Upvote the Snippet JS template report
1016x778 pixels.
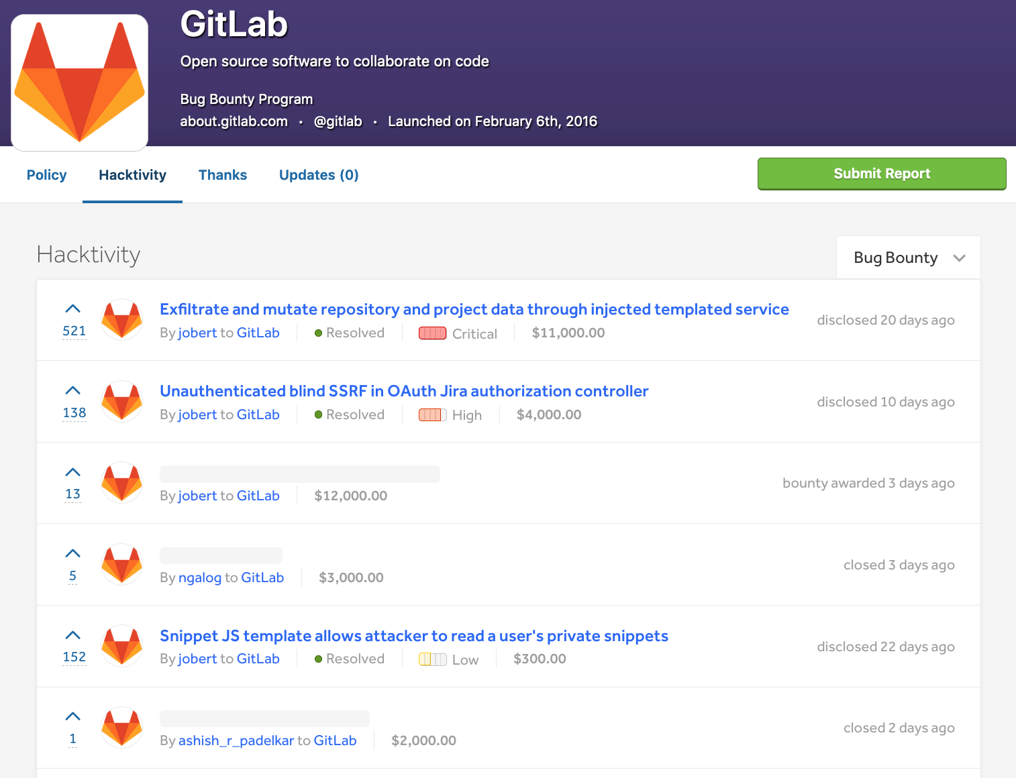coord(73,636)
